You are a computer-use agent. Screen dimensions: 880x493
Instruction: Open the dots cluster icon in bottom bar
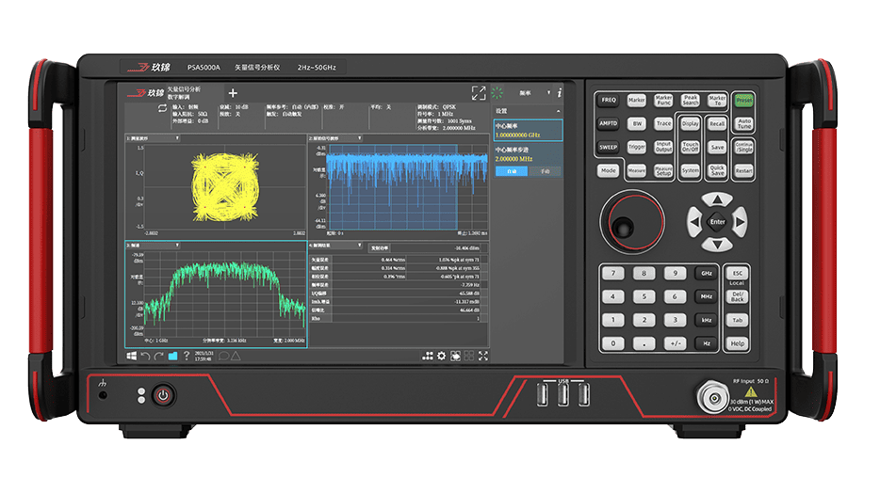tap(428, 356)
